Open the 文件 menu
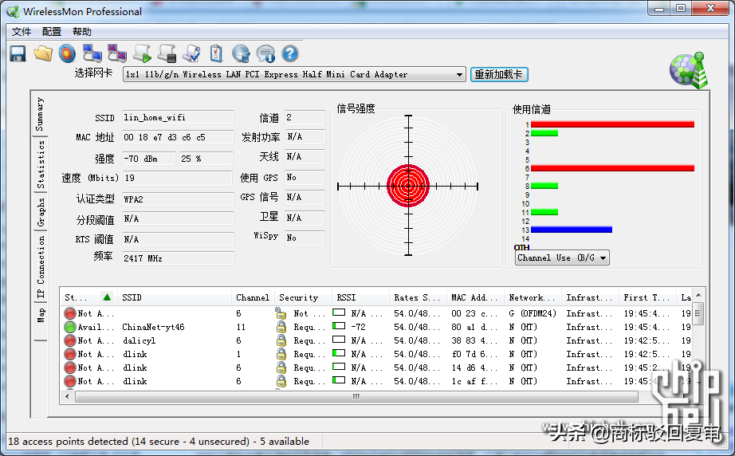Image resolution: width=735 pixels, height=456 pixels. tap(21, 31)
